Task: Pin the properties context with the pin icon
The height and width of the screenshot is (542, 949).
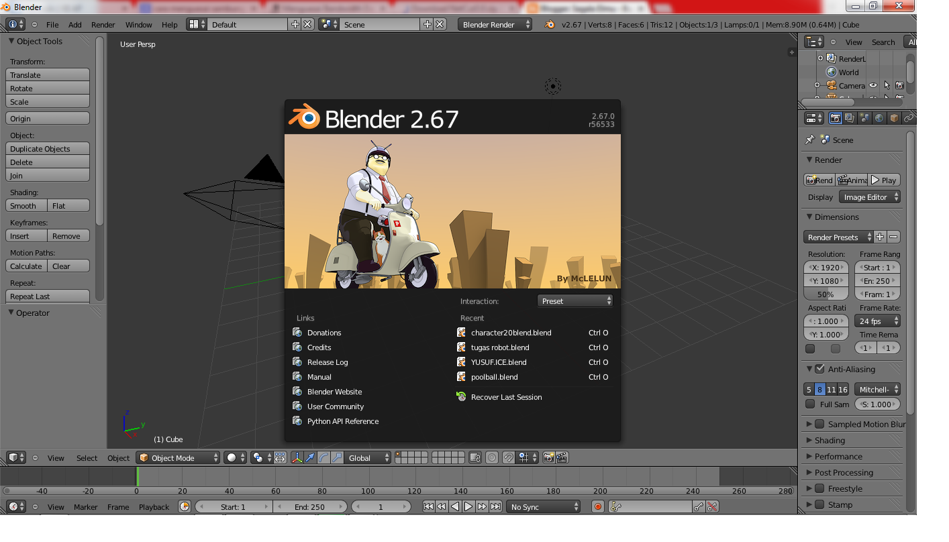Action: [x=810, y=140]
